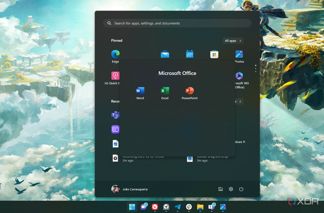Open the clock app on the taskbar
This screenshot has height=213, width=324.
[x=166, y=207]
